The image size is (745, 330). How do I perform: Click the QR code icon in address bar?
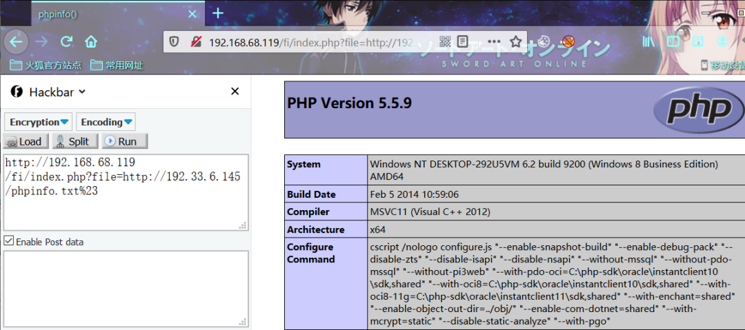(445, 42)
